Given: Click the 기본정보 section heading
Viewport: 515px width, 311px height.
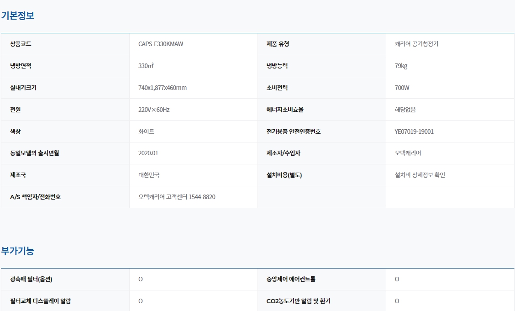Looking at the screenshot, I should [18, 16].
